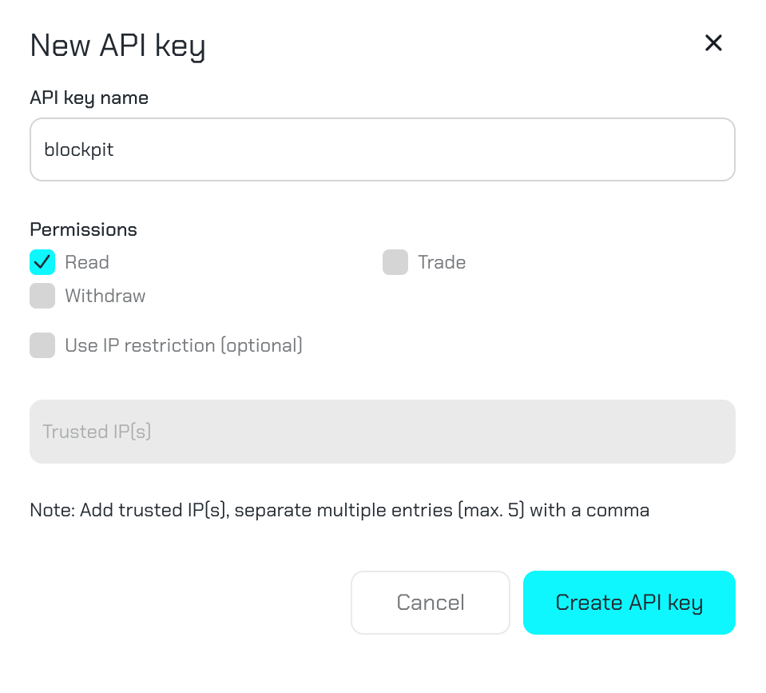Click the "Permissions" section heading
Screen dimensions: 766x693
point(83,229)
